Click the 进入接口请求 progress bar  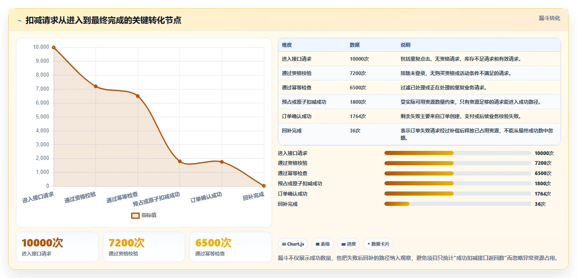pyautogui.click(x=458, y=153)
